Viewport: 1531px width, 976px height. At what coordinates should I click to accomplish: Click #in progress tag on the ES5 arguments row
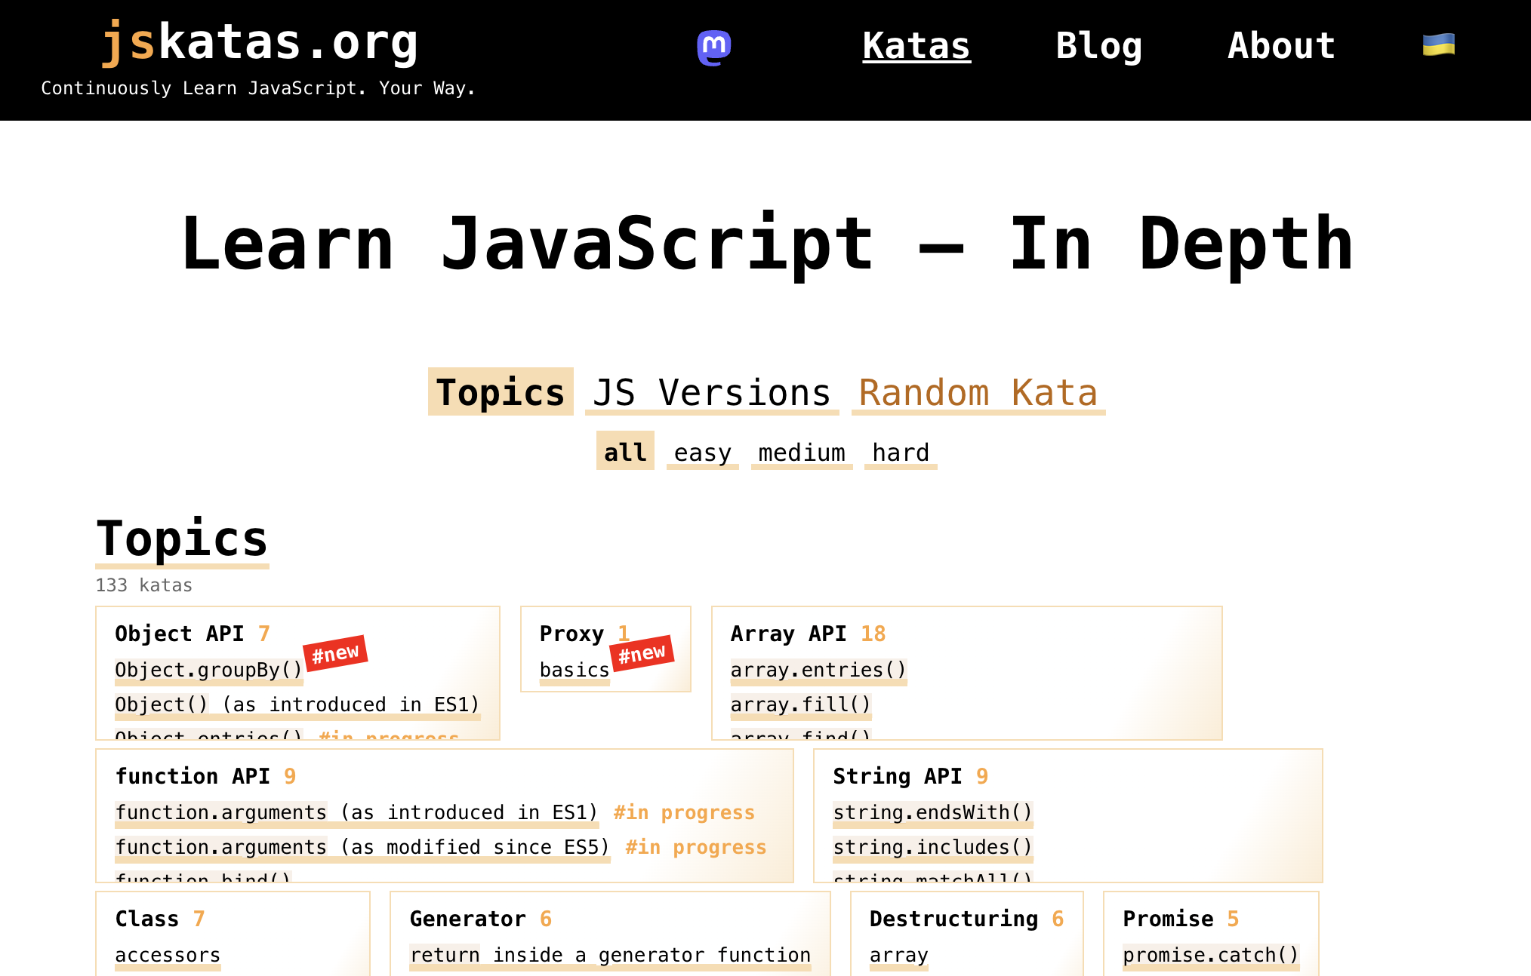coord(696,847)
